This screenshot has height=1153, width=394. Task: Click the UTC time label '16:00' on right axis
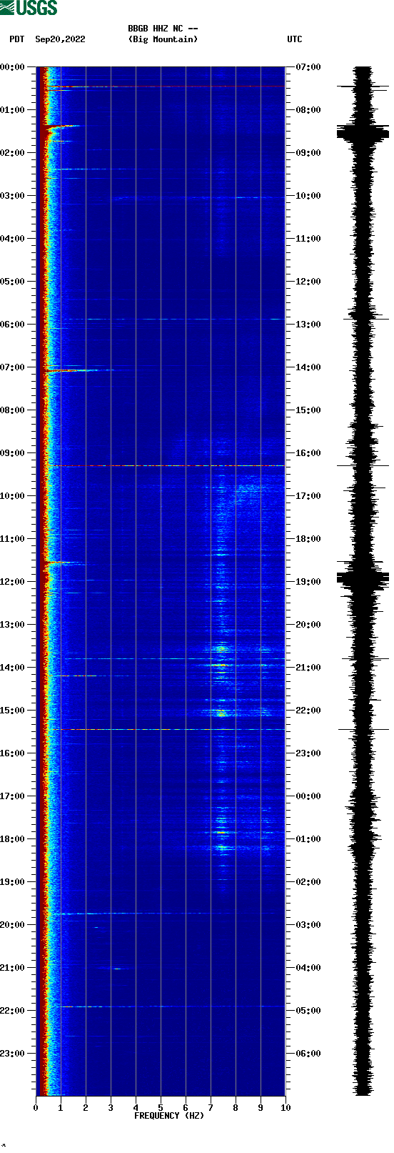308,453
